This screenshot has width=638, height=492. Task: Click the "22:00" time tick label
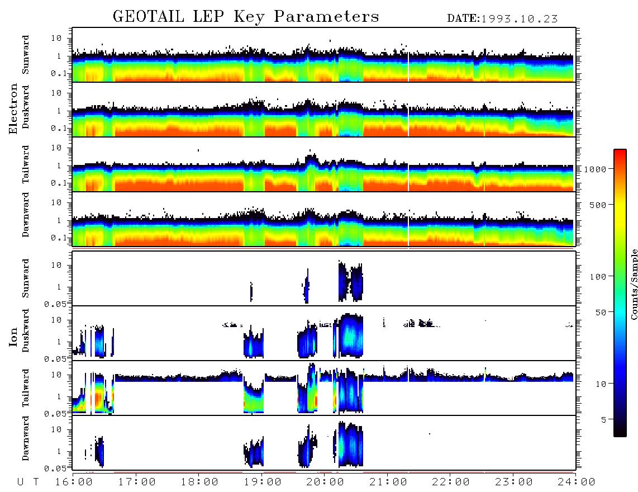point(451,482)
